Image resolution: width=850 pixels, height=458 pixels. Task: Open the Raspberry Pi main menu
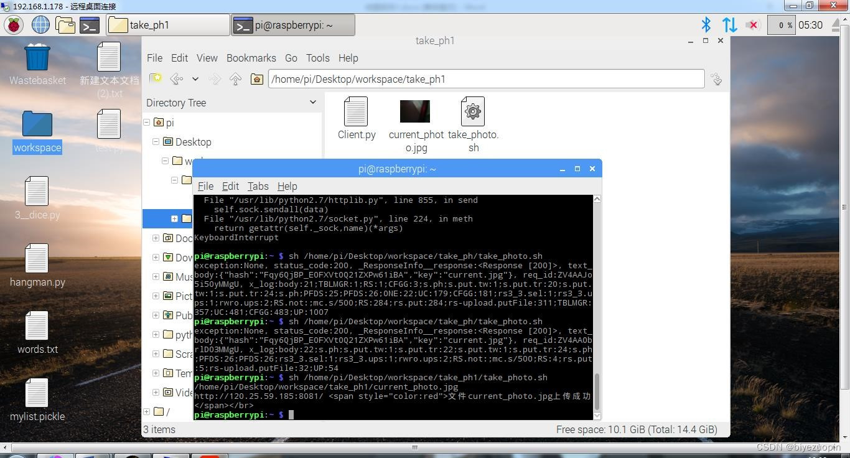pos(14,25)
